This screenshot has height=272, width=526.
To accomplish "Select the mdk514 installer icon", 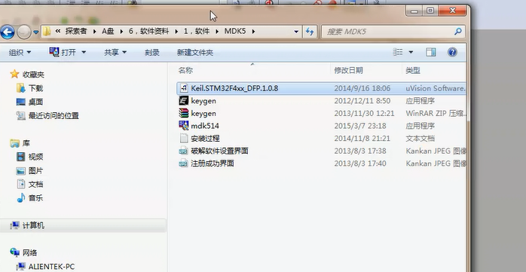I will (x=183, y=125).
